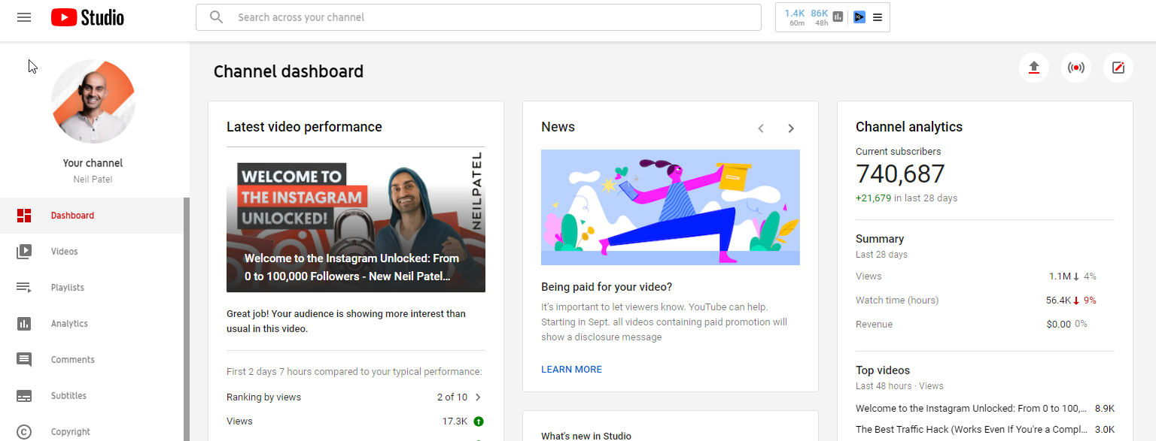
Task: Click the LEARN MORE link
Action: (571, 369)
